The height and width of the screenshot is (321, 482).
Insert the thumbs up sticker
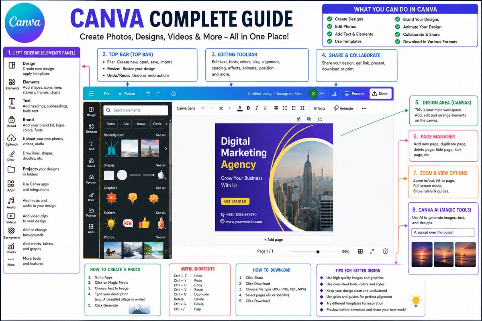(144, 223)
